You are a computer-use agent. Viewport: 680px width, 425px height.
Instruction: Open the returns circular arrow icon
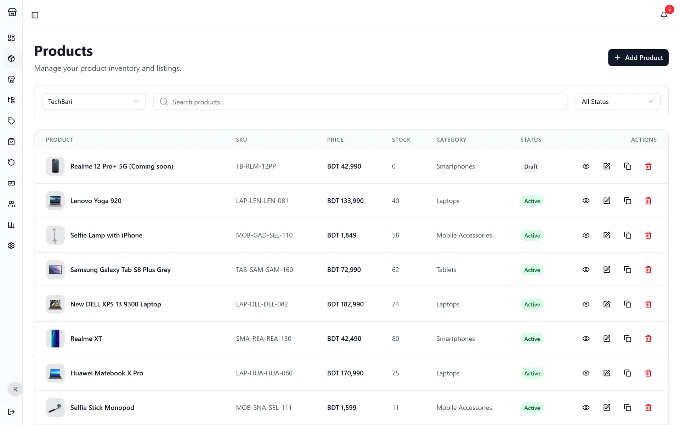click(x=11, y=163)
